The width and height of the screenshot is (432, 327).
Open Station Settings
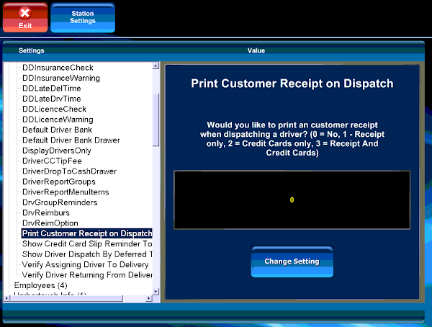click(83, 17)
